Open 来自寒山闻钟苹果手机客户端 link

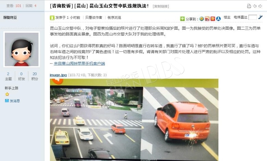pos(79,63)
